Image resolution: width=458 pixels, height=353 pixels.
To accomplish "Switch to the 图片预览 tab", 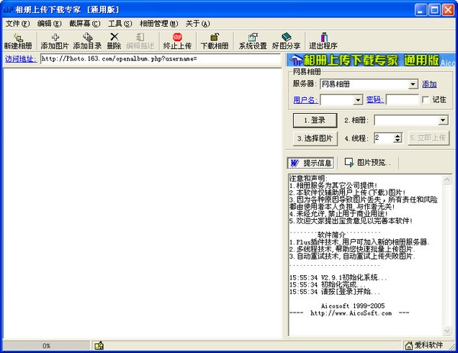I will [x=368, y=163].
